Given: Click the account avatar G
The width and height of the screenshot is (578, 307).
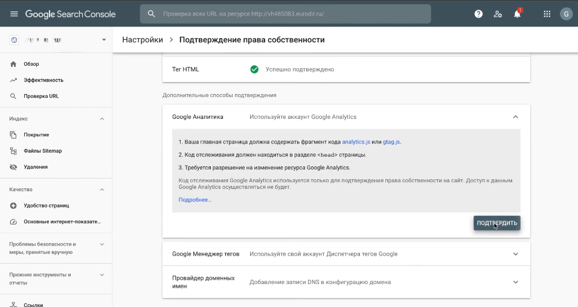Looking at the screenshot, I should point(566,14).
